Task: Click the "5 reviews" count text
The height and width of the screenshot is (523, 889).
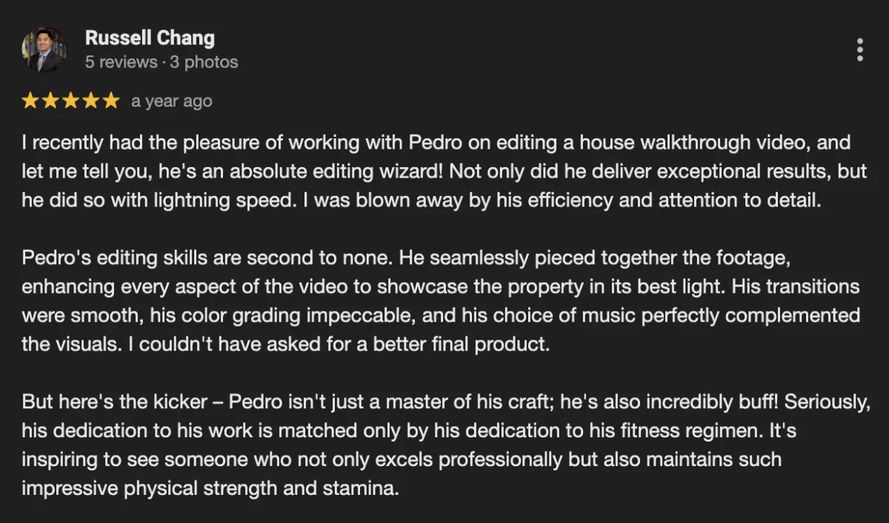Action: click(121, 62)
